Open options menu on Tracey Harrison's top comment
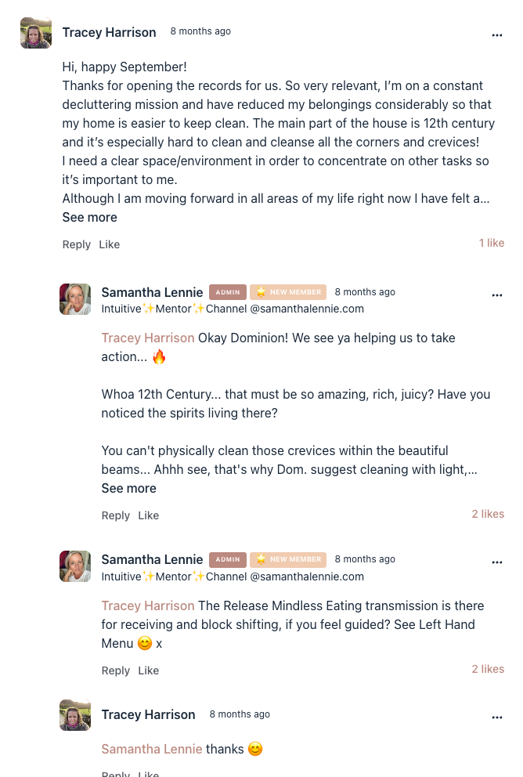523x777 pixels. 496,35
